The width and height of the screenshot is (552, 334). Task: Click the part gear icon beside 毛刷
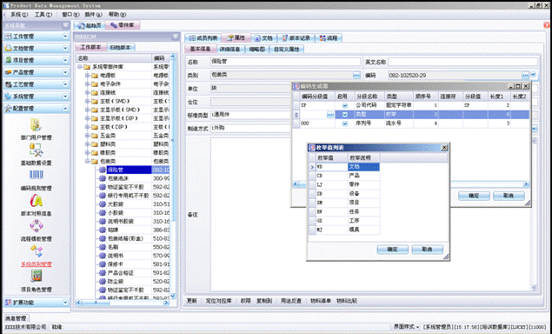pyautogui.click(x=102, y=247)
